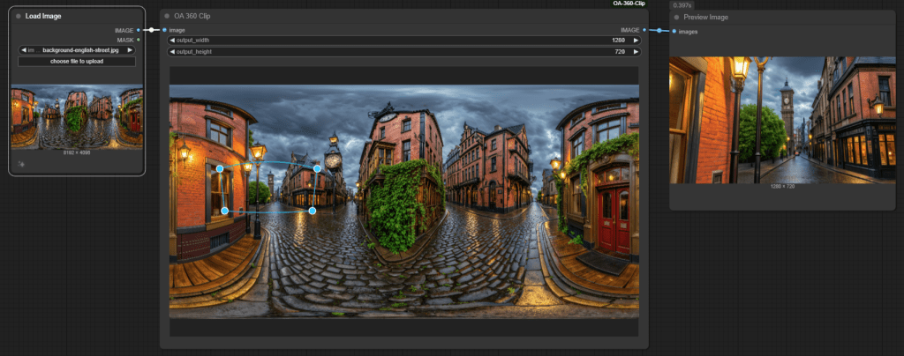Collapse the Load Image node using its dot

(x=18, y=16)
